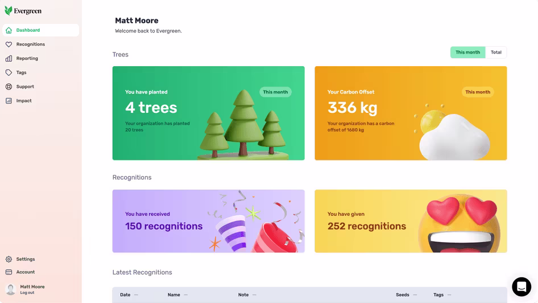Click the Tags label icon
The width and height of the screenshot is (538, 303).
point(9,72)
